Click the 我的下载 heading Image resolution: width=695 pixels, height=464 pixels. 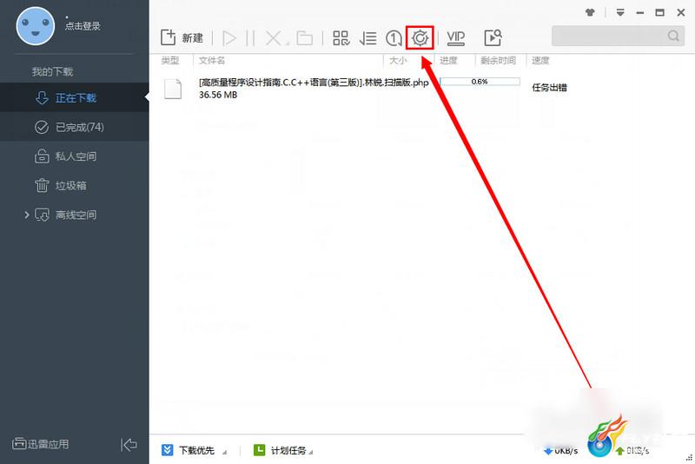[52, 71]
